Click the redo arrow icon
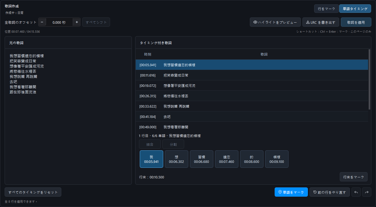 (x=367, y=192)
